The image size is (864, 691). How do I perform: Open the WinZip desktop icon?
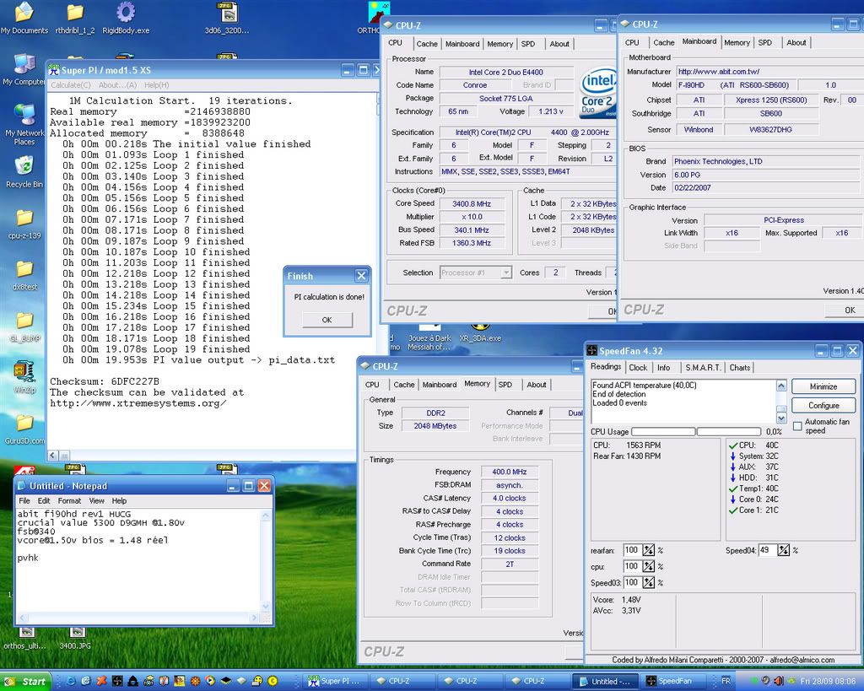(x=24, y=371)
